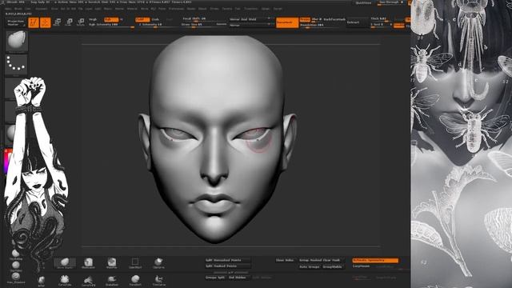The image size is (512, 288).
Task: Select the Dam_Standard brush icon
Action: [16, 278]
